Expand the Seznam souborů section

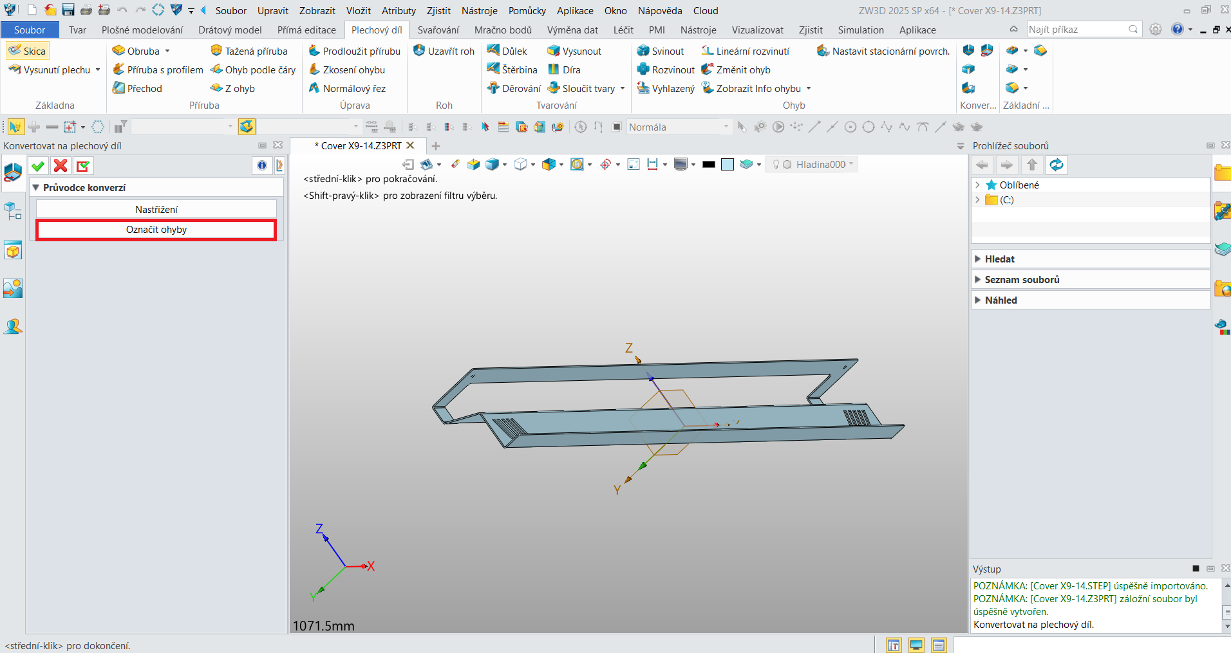(x=978, y=279)
